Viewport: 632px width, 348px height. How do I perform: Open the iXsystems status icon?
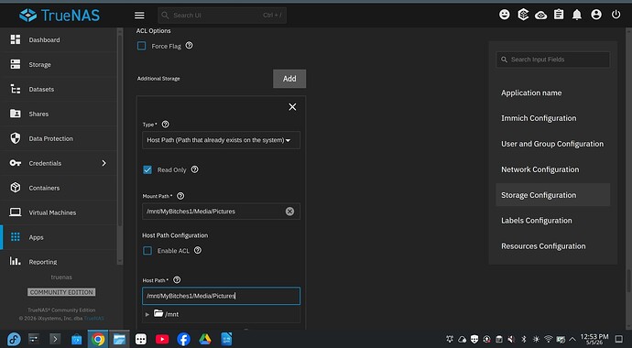[523, 15]
